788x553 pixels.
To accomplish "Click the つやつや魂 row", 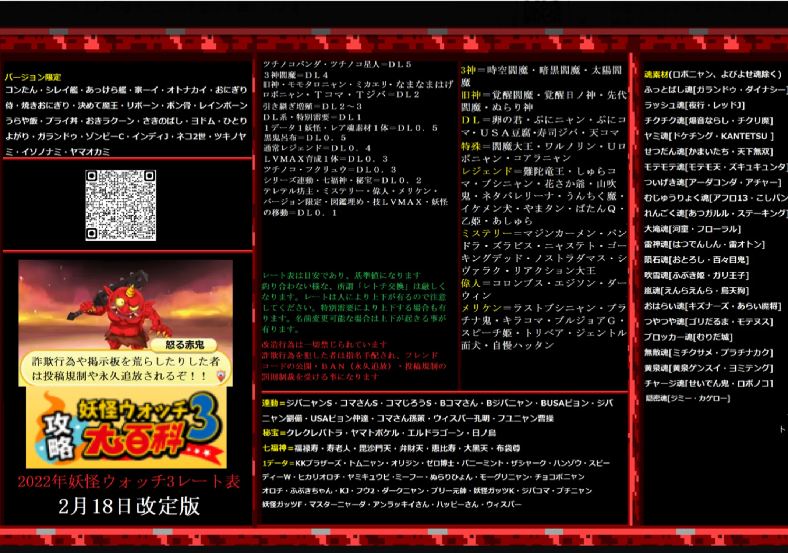I will [x=709, y=322].
